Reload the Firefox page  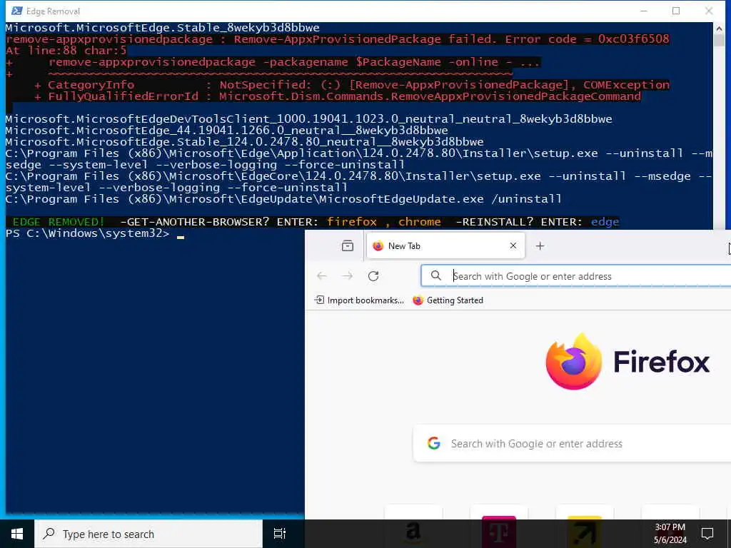pyautogui.click(x=373, y=276)
